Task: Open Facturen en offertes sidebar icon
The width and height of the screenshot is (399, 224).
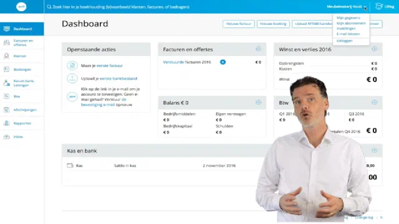Action: [7, 42]
